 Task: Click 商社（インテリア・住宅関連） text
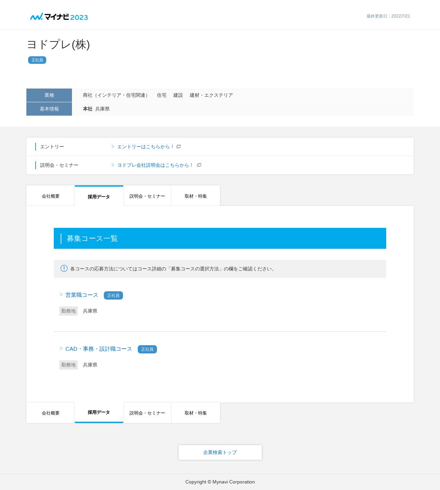coord(116,95)
